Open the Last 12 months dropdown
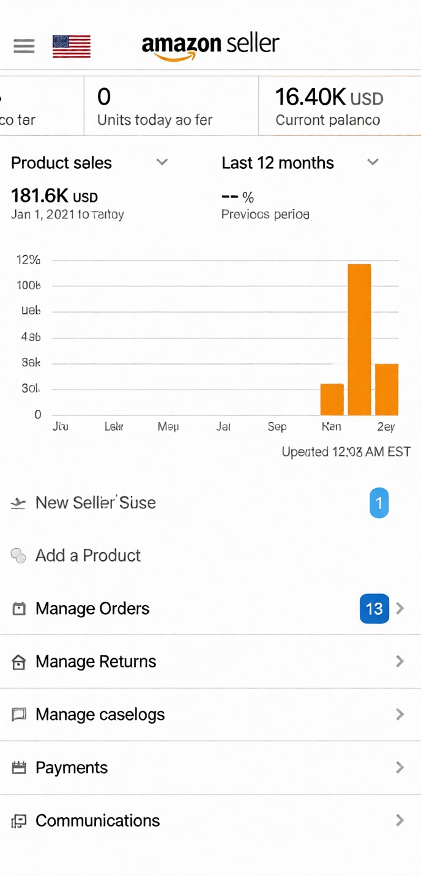Viewport: 421px width, 876px height. pos(372,162)
